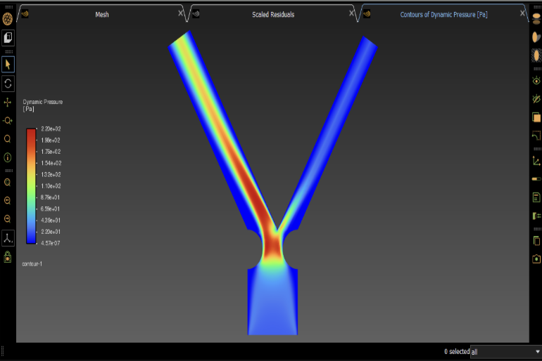Click the 1.54e+02 legend value

tap(51, 163)
